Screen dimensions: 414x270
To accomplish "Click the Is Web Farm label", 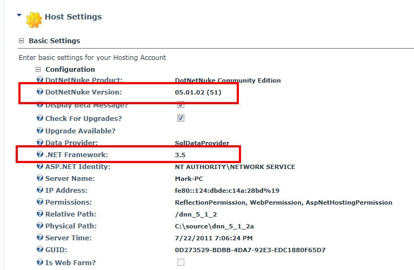I will click(x=70, y=262).
